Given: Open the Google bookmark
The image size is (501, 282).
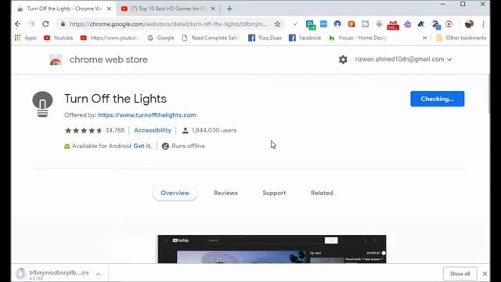Looking at the screenshot, I should (x=161, y=38).
